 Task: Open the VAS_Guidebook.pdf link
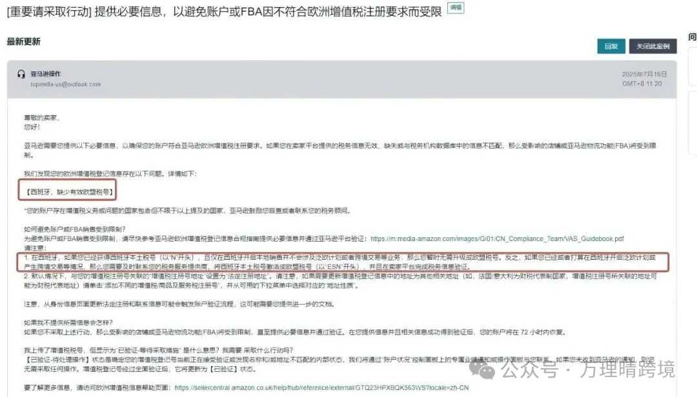click(497, 238)
